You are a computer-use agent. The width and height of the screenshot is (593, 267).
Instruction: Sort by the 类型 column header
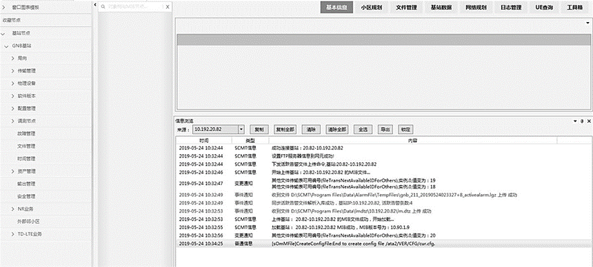(x=250, y=140)
